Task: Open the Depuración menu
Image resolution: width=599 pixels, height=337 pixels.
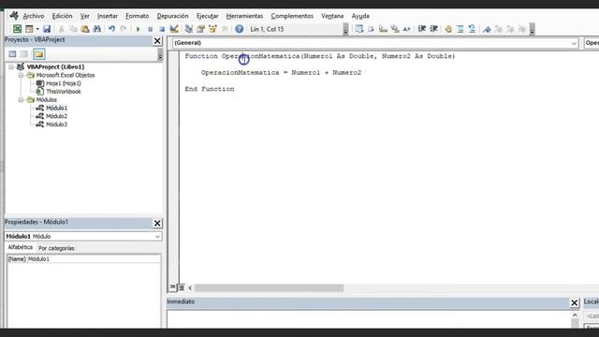Action: point(172,16)
